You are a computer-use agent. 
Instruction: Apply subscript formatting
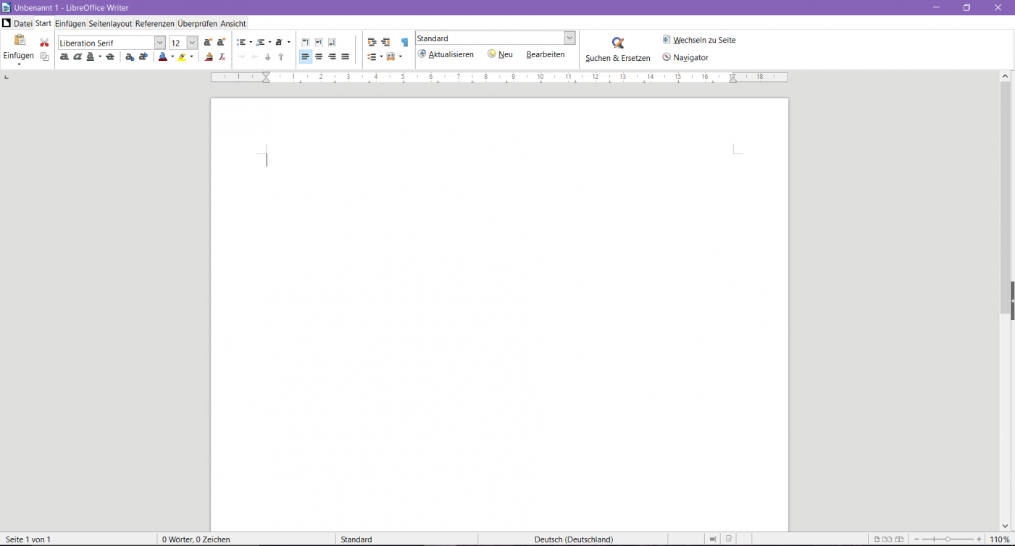point(130,56)
